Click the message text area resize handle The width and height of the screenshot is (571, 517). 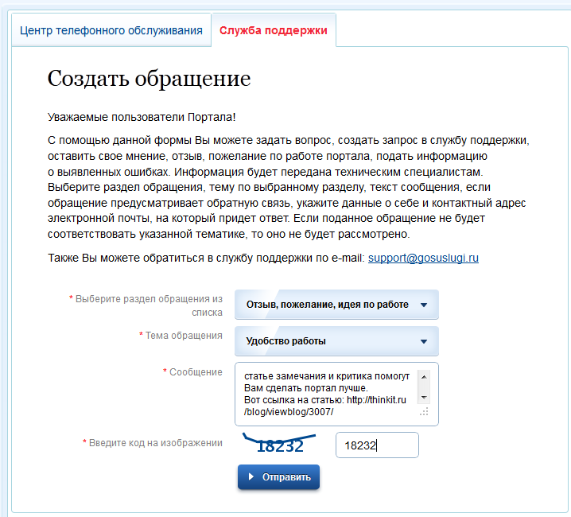(424, 412)
